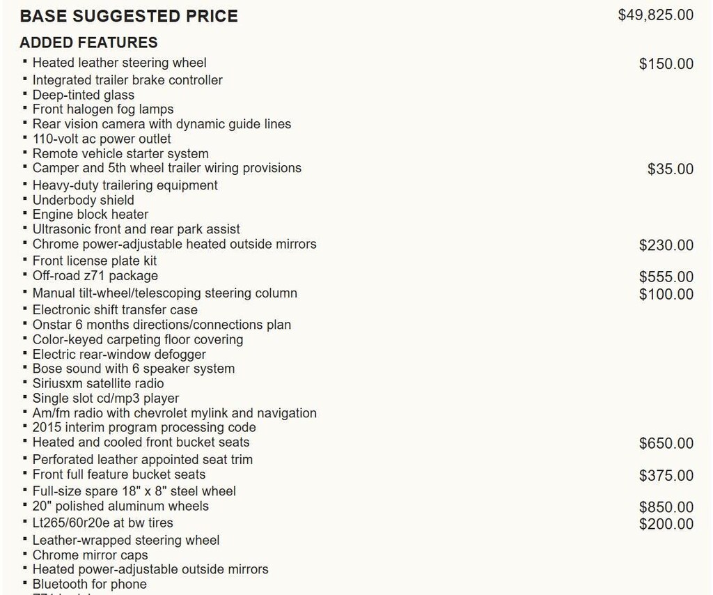Select the Integrated trailer brake controller item

(x=127, y=80)
